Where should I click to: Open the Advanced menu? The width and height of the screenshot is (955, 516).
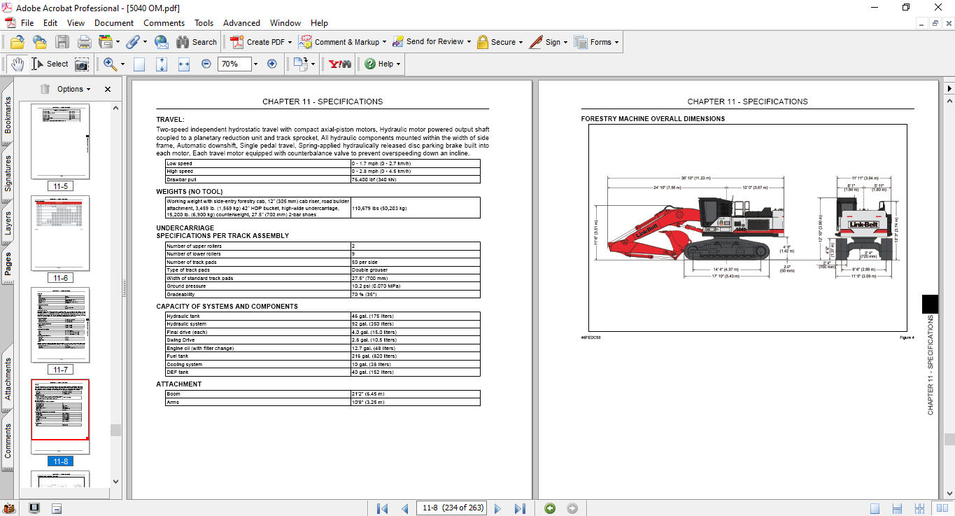point(241,23)
